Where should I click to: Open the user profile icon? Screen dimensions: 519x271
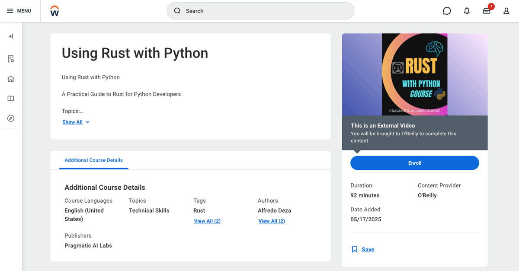click(506, 11)
